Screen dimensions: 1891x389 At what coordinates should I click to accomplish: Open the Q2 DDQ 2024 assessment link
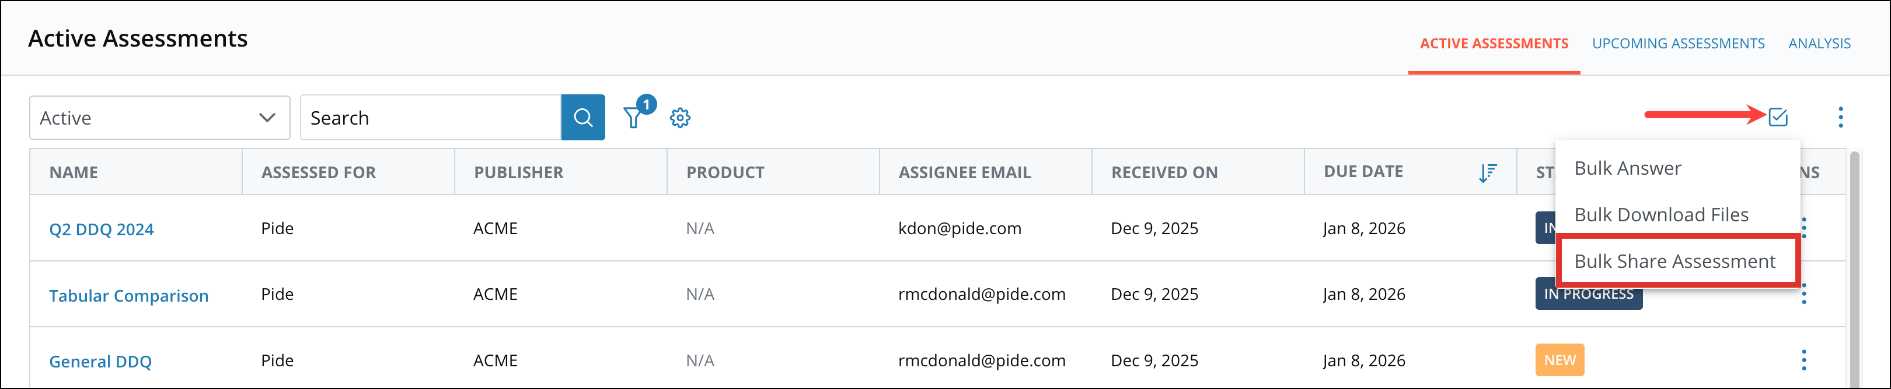(102, 229)
